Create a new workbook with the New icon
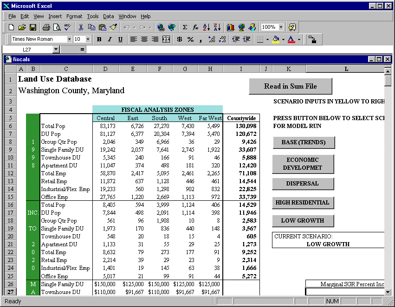Image resolution: width=395 pixels, height=307 pixels. (11, 27)
